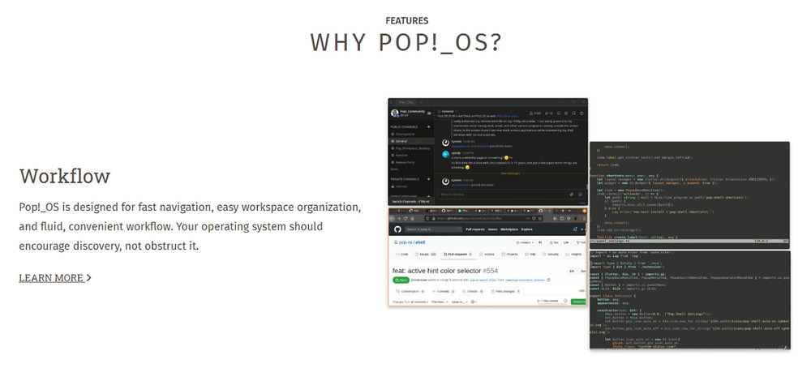This screenshot has height=368, width=811.
Task: Open the shell repository link
Action: (x=420, y=242)
